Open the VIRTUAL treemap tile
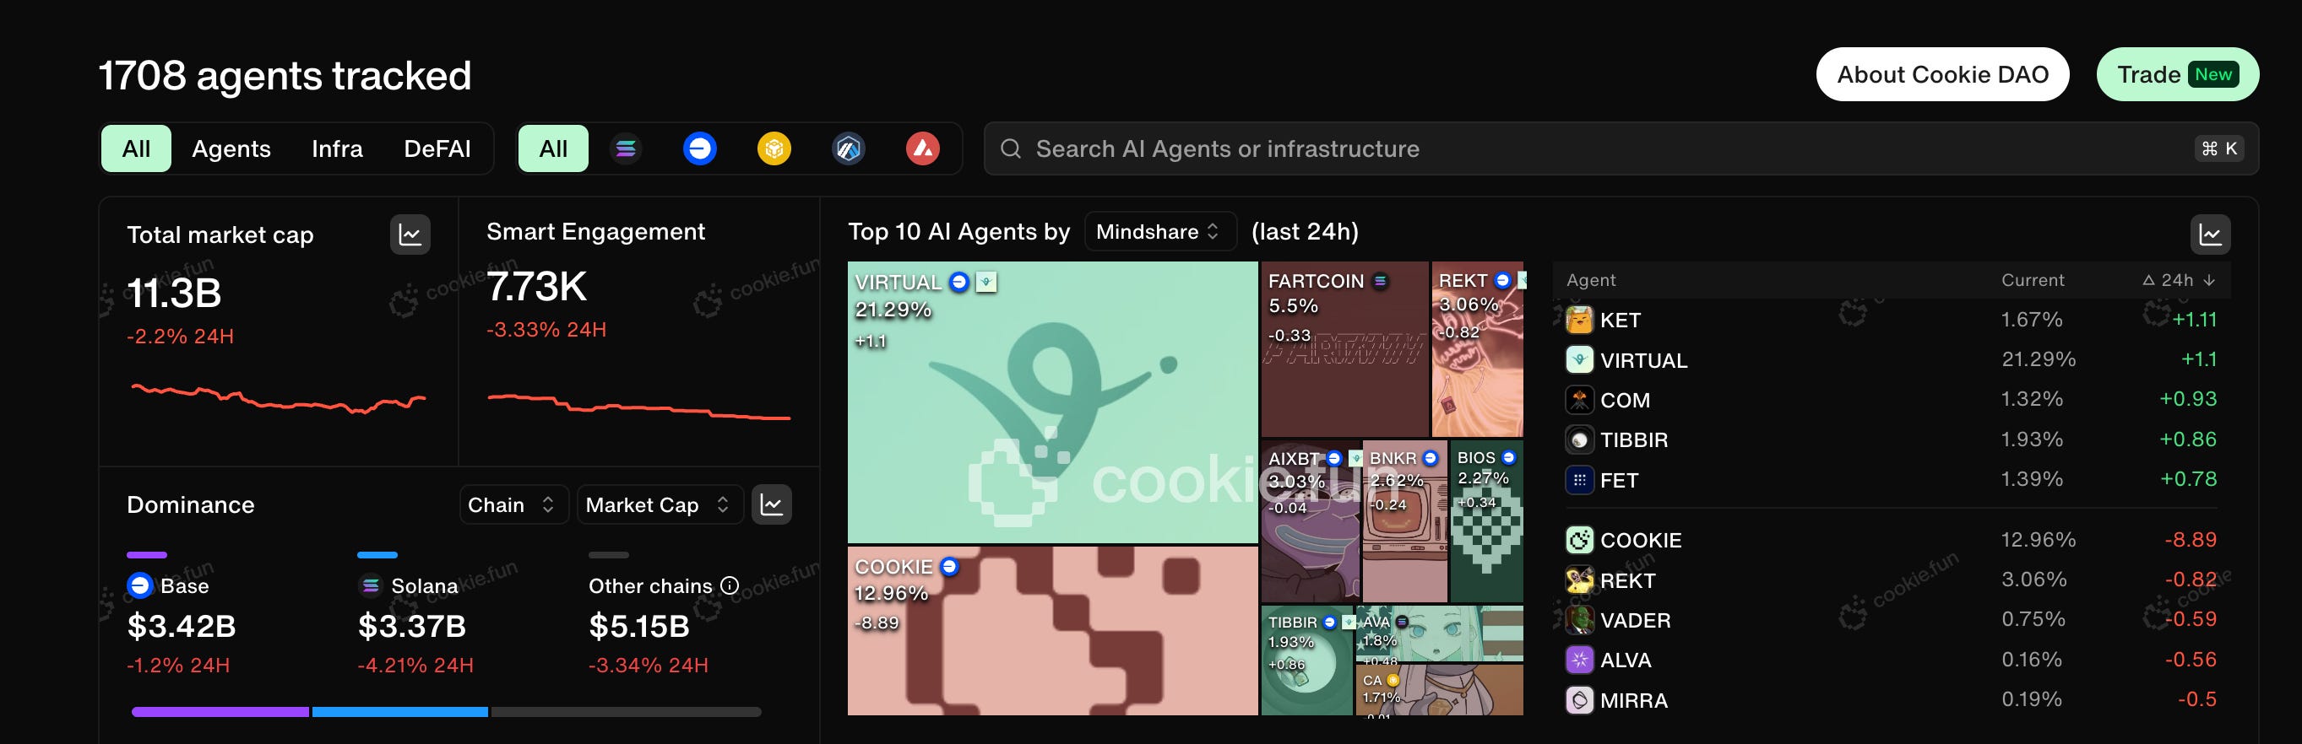Viewport: 2302px width, 744px height. pos(1052,402)
